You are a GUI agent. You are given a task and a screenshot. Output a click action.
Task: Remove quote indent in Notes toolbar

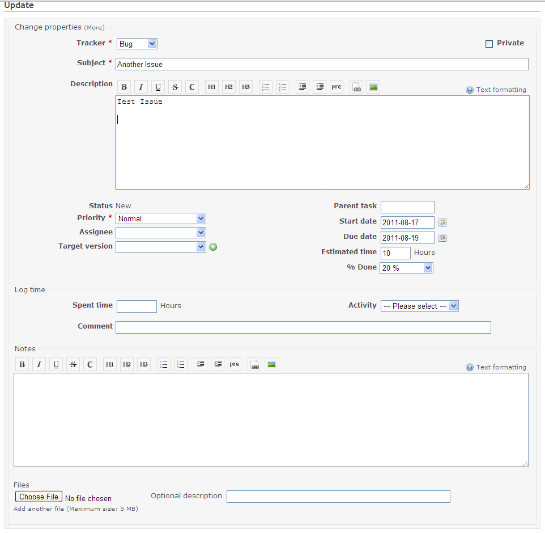click(218, 364)
